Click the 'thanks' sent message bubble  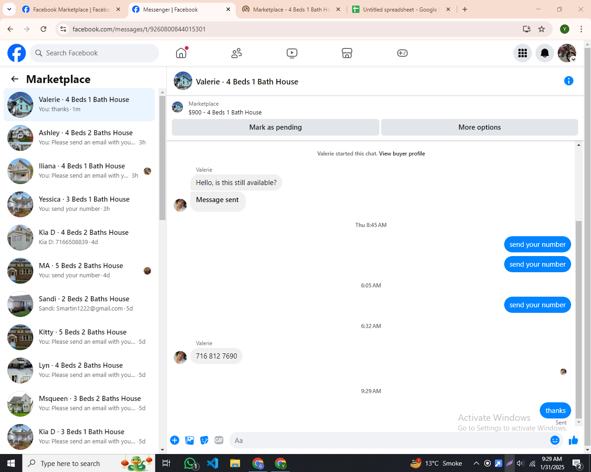[x=555, y=411]
